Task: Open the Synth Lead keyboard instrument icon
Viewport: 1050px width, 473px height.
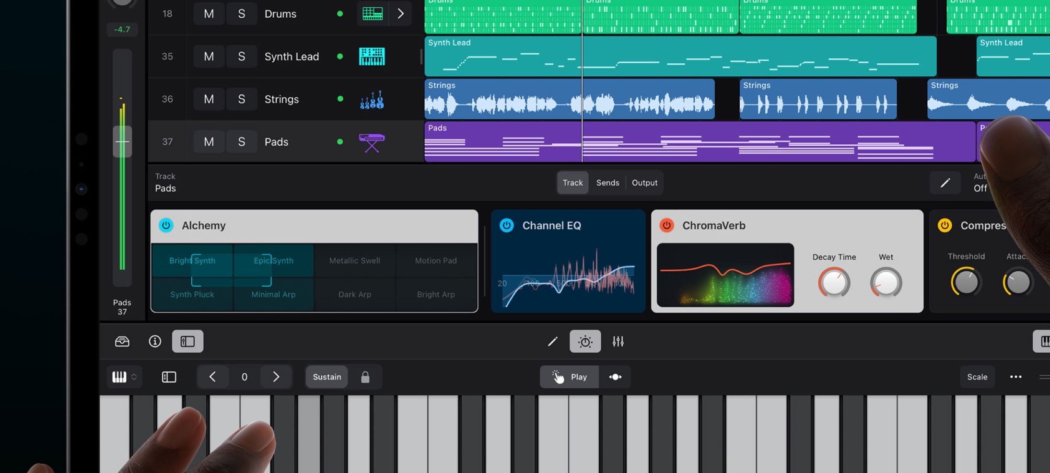Action: pos(372,57)
